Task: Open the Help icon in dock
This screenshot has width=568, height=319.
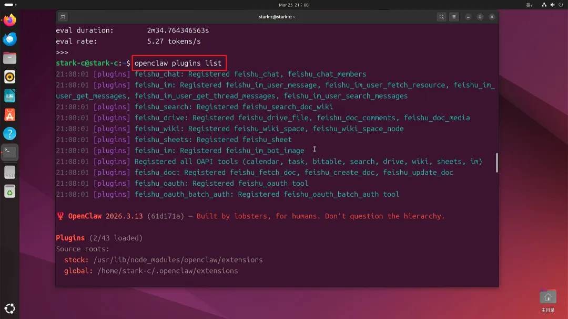Action: tap(10, 134)
